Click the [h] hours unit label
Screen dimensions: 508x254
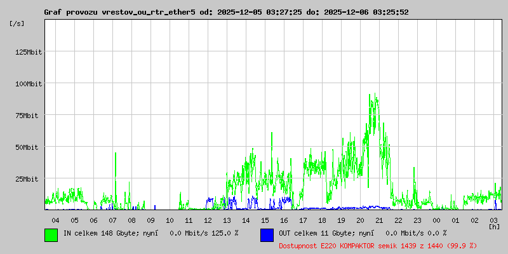pyautogui.click(x=494, y=226)
